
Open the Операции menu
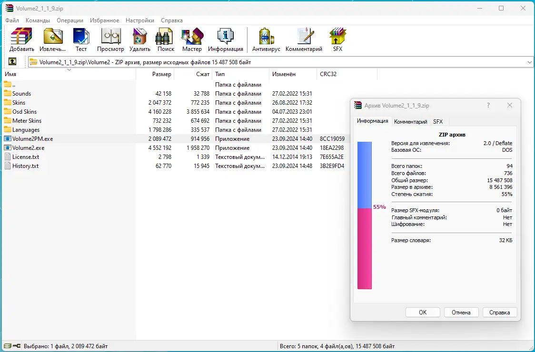(x=70, y=20)
